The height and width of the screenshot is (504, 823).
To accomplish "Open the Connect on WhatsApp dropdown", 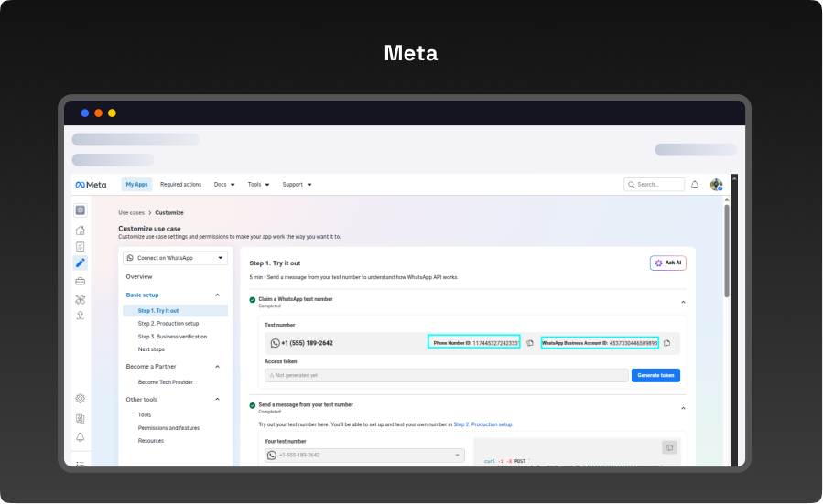I will (175, 258).
